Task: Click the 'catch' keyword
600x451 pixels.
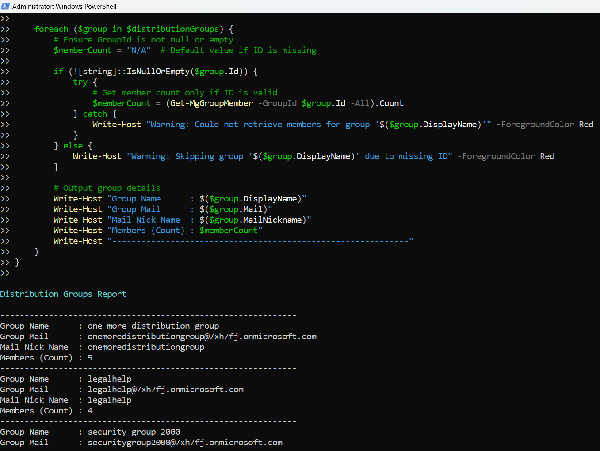Action: pos(95,114)
